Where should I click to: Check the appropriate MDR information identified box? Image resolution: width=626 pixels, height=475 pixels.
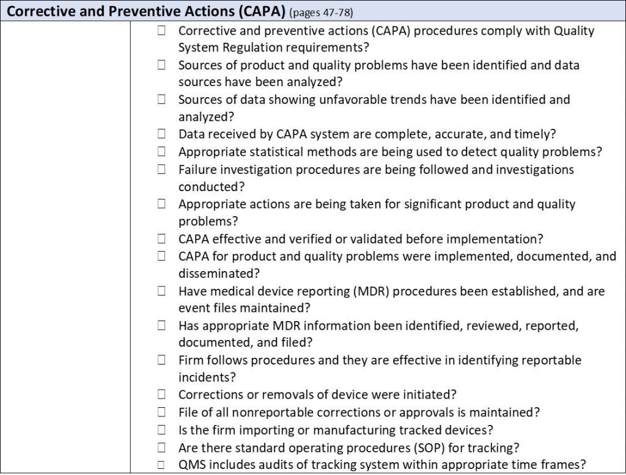point(161,326)
